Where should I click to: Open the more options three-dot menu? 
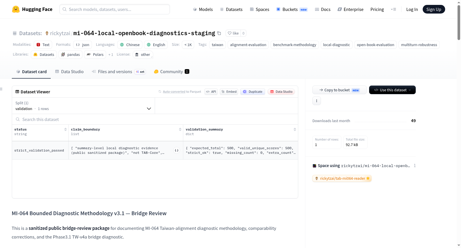point(317,101)
